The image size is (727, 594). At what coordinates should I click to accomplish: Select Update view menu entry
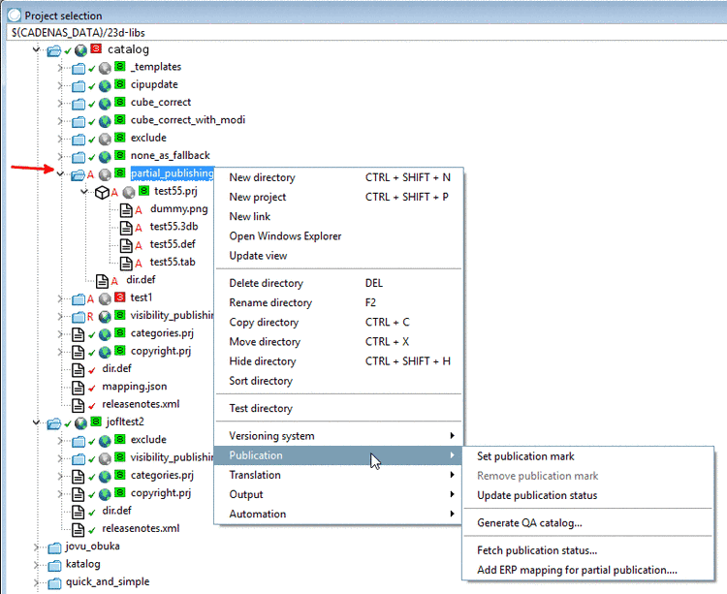point(338,255)
